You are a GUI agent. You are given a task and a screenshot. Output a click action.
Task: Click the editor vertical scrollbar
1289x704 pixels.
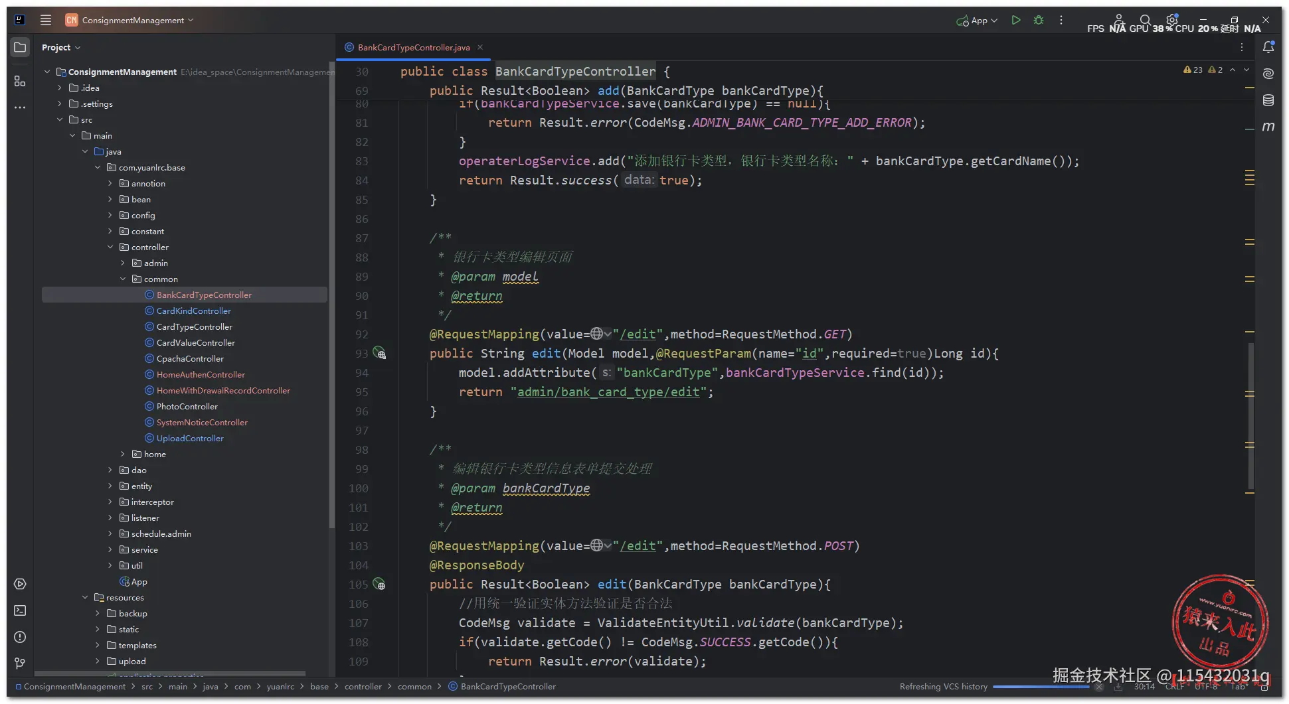point(1251,416)
